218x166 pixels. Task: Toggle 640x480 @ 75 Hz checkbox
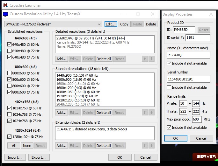click(x=9, y=57)
